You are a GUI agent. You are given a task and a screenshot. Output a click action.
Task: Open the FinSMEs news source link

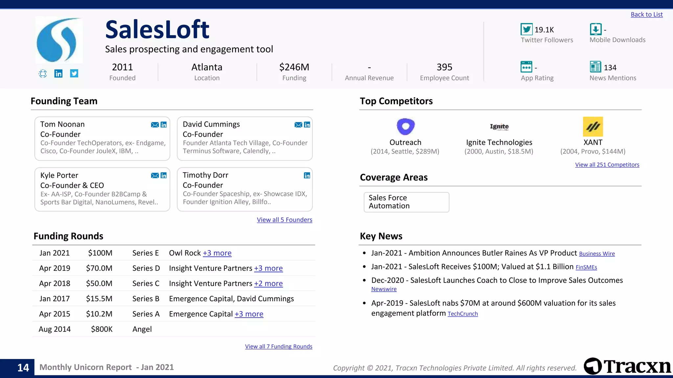(x=586, y=267)
